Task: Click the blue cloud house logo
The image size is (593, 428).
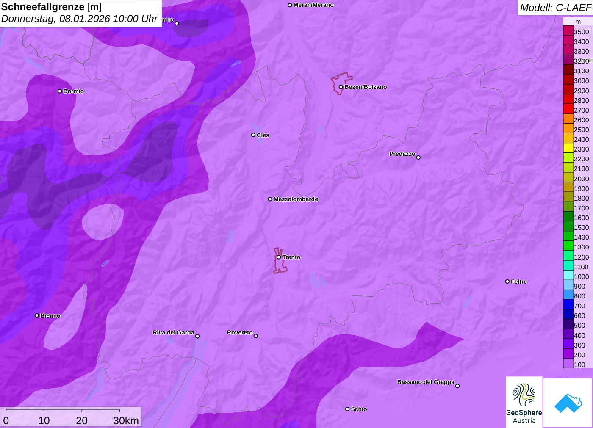Action: point(568,403)
